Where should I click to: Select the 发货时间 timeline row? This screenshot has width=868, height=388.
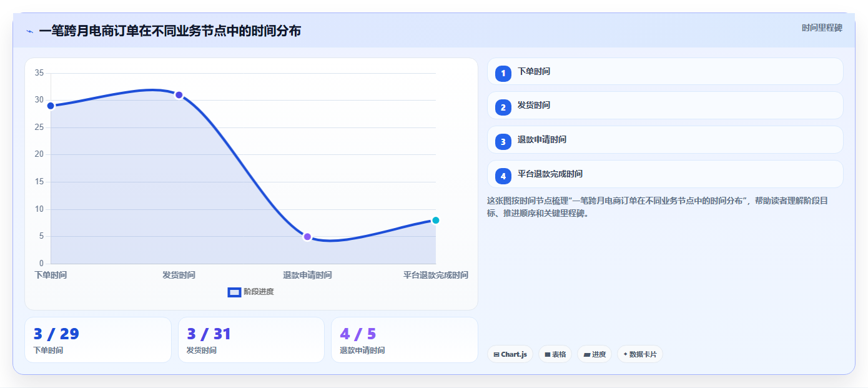coord(665,106)
